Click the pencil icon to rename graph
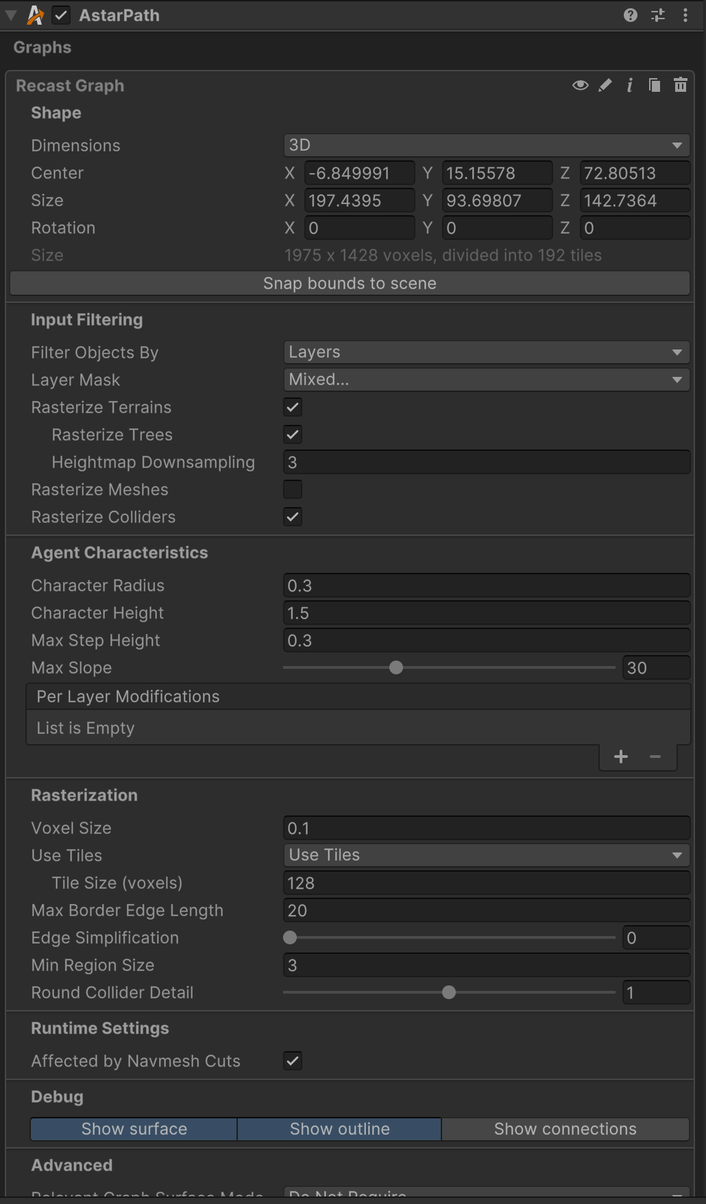The height and width of the screenshot is (1204, 706). (x=605, y=85)
